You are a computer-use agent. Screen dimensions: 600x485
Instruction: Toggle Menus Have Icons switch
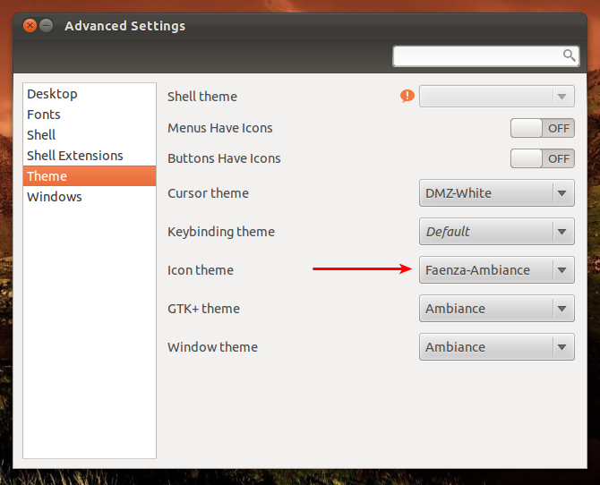pos(542,128)
